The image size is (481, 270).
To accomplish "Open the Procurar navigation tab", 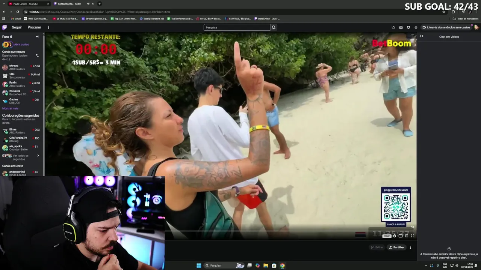I will [x=34, y=27].
